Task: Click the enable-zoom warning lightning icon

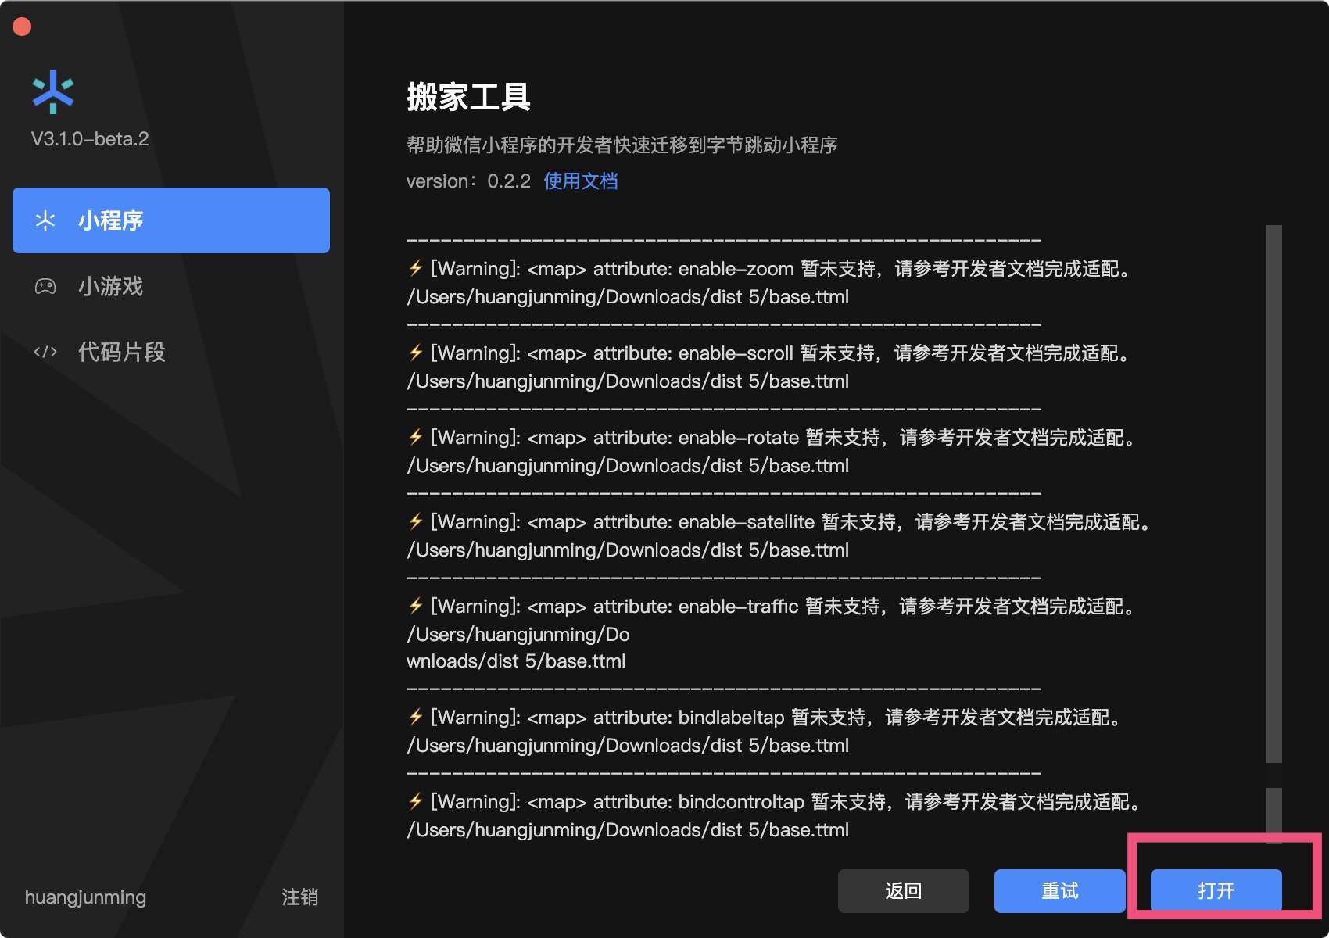Action: pyautogui.click(x=416, y=268)
